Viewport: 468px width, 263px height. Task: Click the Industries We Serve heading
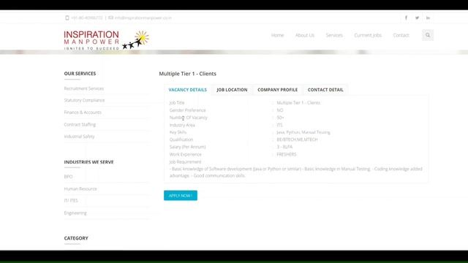tap(89, 162)
